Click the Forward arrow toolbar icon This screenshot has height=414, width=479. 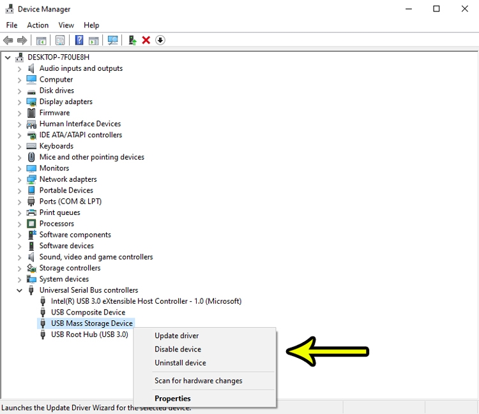22,40
